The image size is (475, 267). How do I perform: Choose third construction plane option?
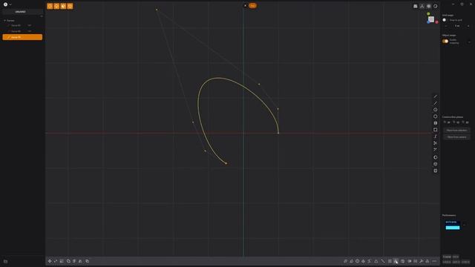[x=465, y=122]
